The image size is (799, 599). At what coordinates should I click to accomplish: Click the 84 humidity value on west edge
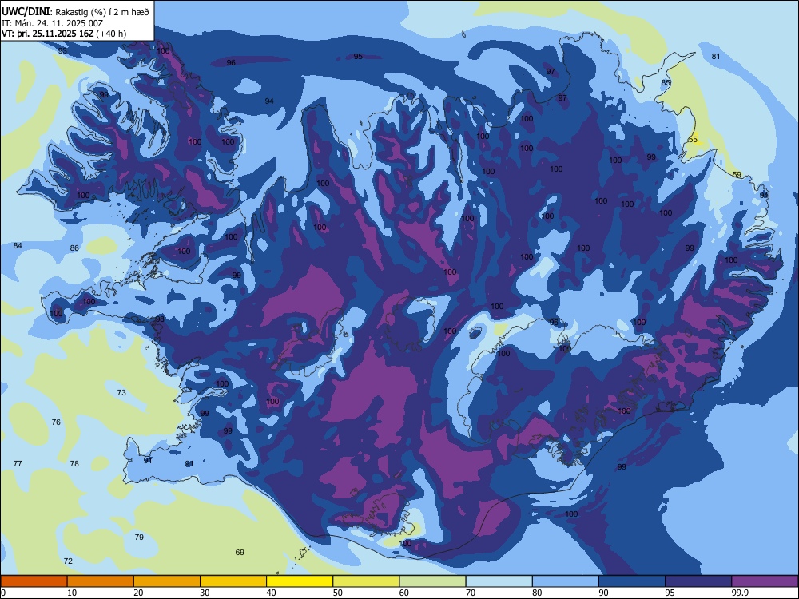[x=18, y=245]
